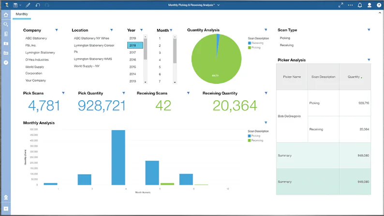Click the Receiving swatch in the pie legend
The image size is (384, 216).
tap(249, 43)
